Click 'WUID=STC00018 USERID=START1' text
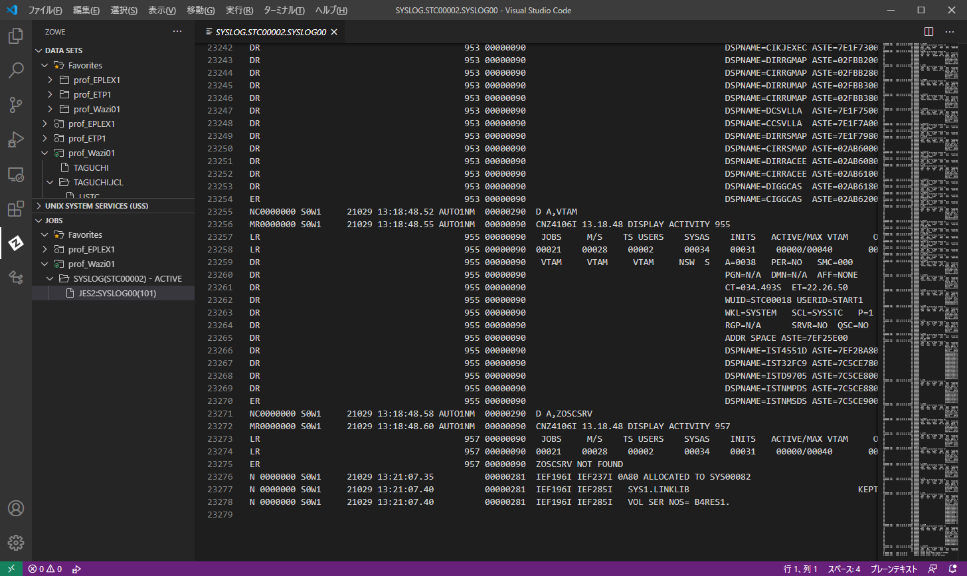The image size is (967, 576). pos(794,300)
